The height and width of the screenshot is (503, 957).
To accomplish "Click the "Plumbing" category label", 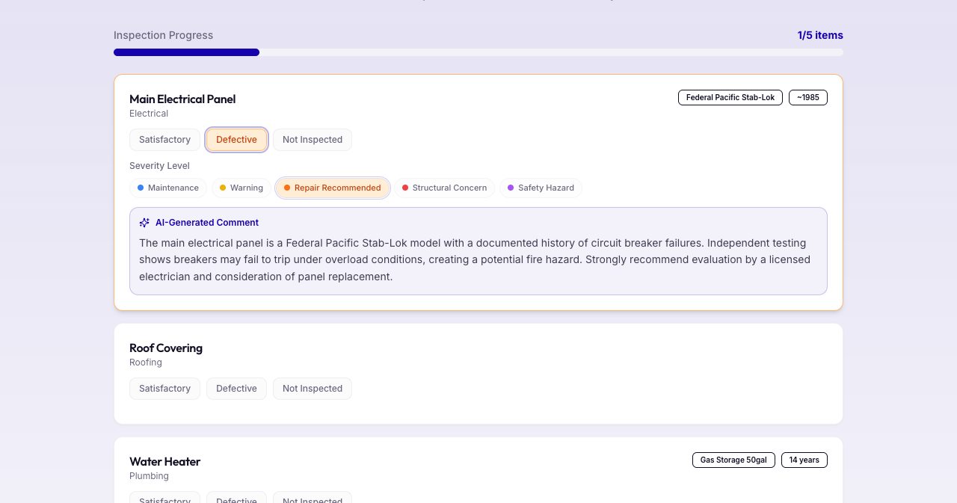I will tap(149, 476).
